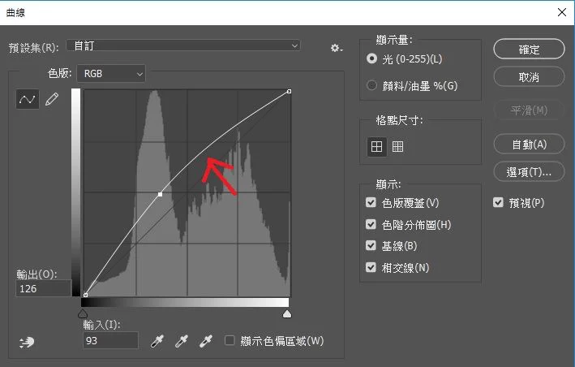
Task: Click the gray point eyedropper
Action: [x=183, y=341]
